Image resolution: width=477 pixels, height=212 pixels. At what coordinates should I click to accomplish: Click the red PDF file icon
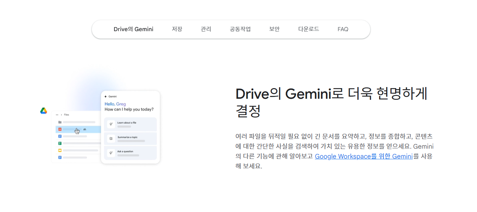60,129
